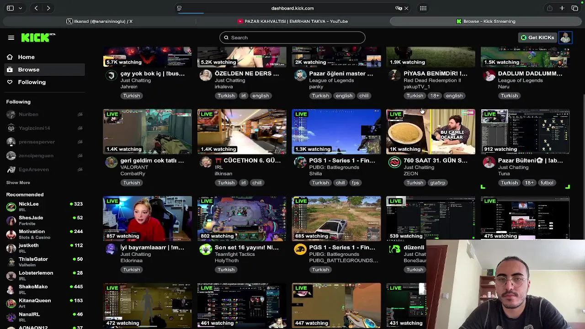
Task: Switch to Browse - Kick Streaming tab
Action: 485,21
